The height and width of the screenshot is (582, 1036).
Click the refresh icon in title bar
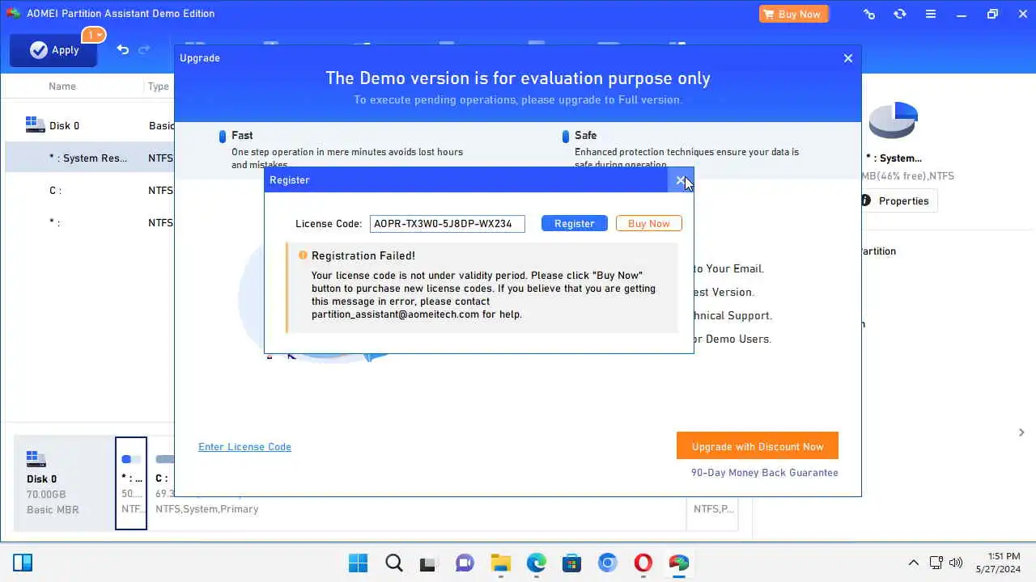pyautogui.click(x=900, y=14)
